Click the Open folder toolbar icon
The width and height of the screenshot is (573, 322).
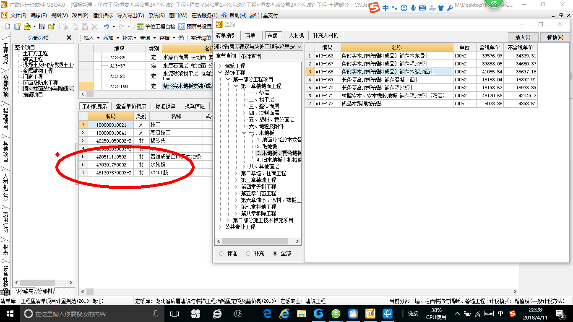pos(27,26)
